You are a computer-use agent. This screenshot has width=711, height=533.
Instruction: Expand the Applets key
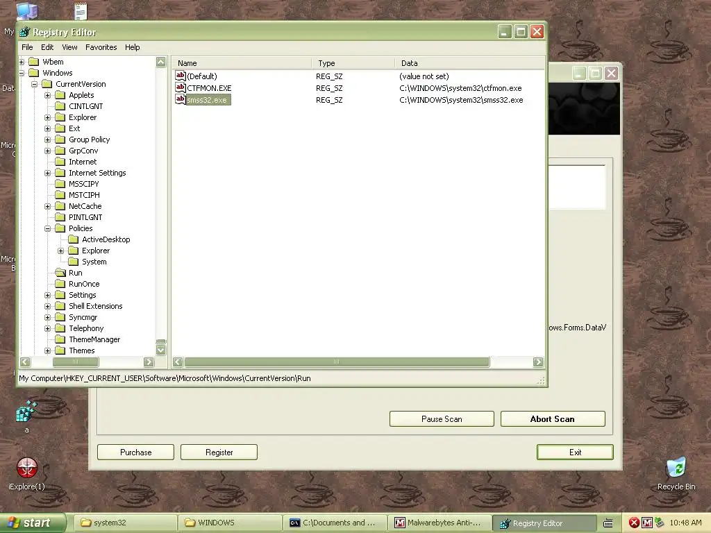coord(48,95)
